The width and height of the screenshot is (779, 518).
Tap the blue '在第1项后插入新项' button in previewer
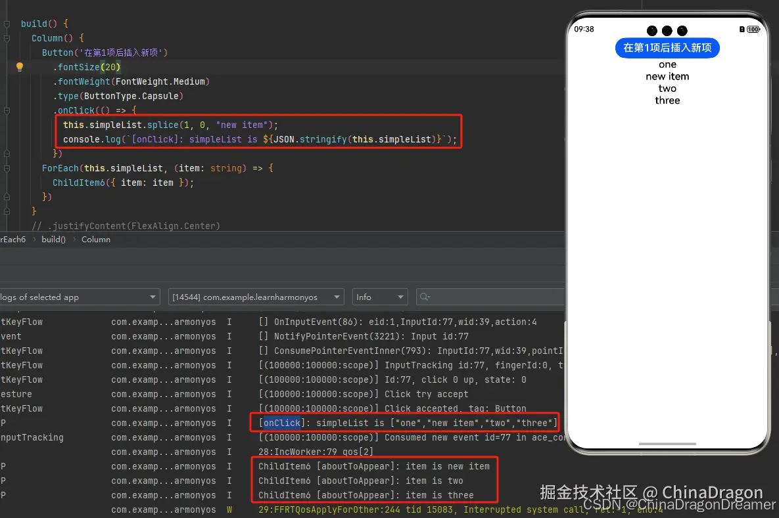pos(667,48)
